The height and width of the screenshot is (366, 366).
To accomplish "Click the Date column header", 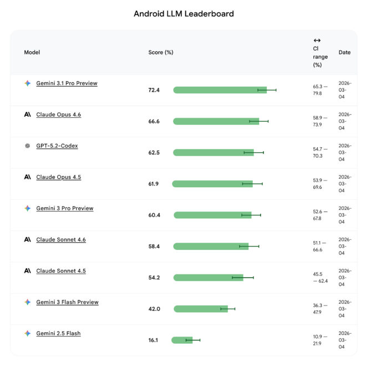I will pyautogui.click(x=344, y=52).
